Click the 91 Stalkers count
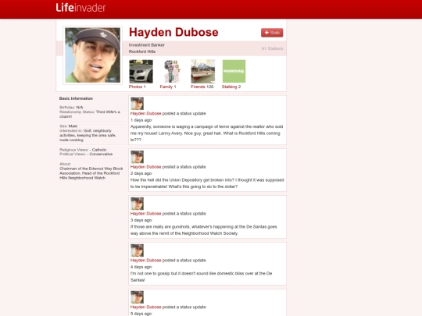This screenshot has height=316, width=422. 273,48
